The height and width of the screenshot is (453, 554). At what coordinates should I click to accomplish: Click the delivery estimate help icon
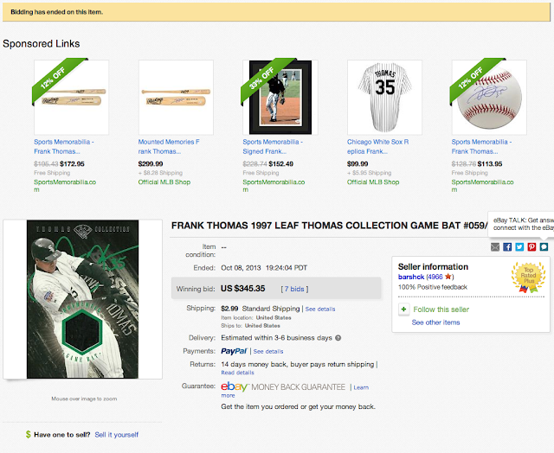pos(338,337)
